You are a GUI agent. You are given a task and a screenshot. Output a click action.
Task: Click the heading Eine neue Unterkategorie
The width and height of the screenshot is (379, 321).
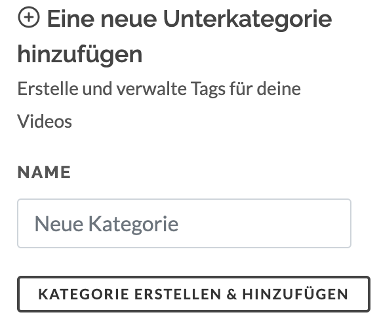pos(190,19)
